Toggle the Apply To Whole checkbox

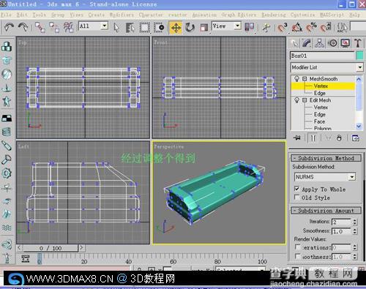tap(296, 189)
